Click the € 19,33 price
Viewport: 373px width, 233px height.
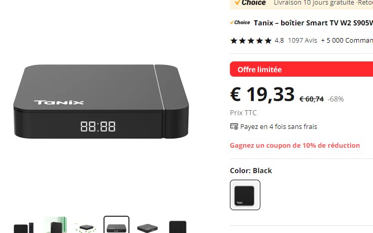coord(262,94)
